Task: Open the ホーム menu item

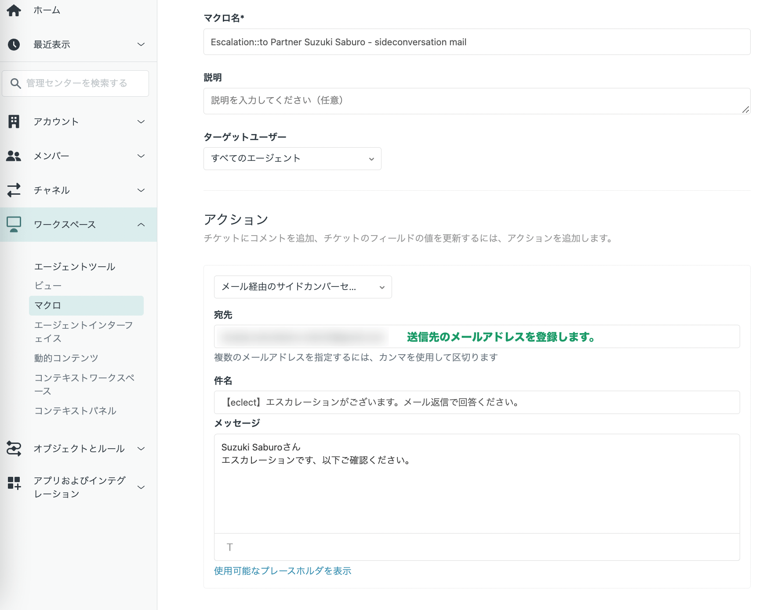Action: pos(47,10)
